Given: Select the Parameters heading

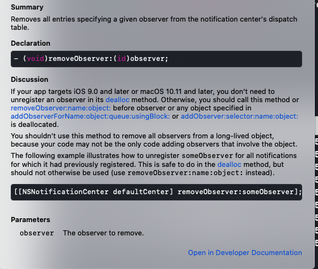Looking at the screenshot, I should click(x=30, y=220).
